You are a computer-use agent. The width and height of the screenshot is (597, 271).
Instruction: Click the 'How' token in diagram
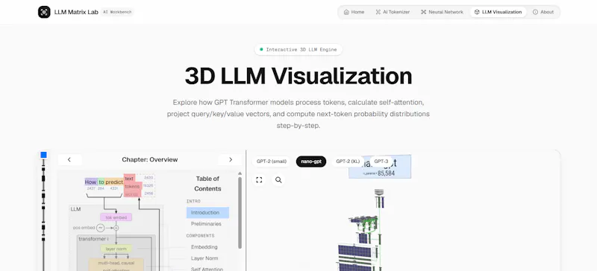[90, 182]
